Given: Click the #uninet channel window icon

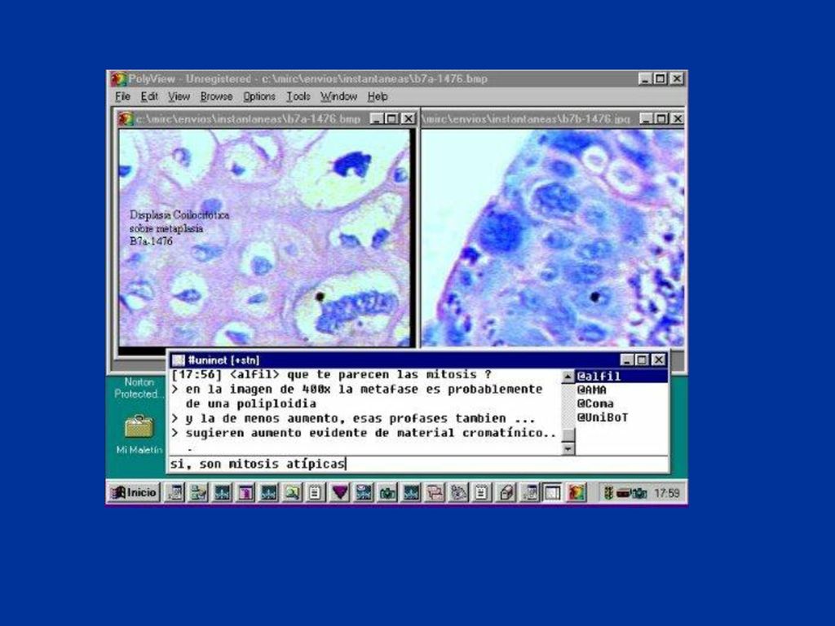Looking at the screenshot, I should [179, 360].
